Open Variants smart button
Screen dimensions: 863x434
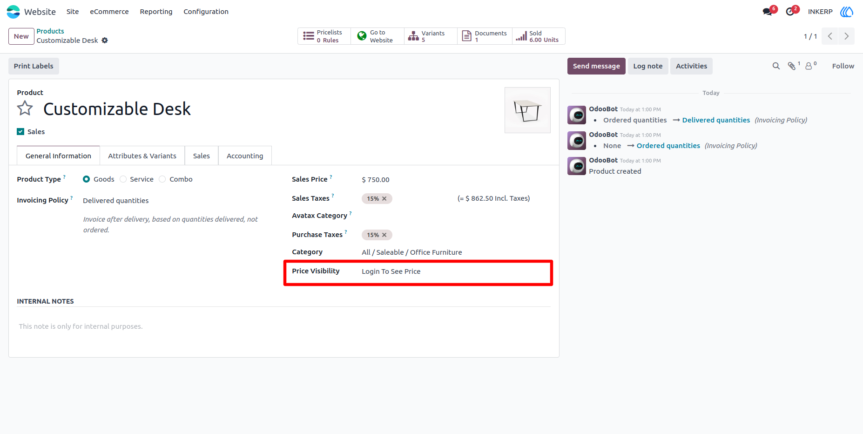[x=431, y=36]
